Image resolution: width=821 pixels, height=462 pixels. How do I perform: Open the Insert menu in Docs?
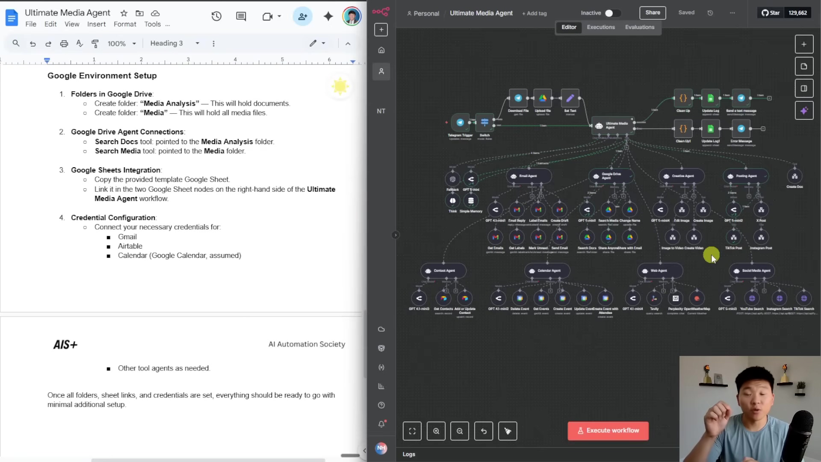tap(96, 24)
